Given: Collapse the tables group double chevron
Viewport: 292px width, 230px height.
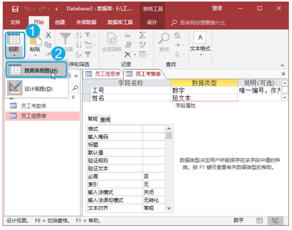Looking at the screenshot, I should pyautogui.click(x=73, y=97).
